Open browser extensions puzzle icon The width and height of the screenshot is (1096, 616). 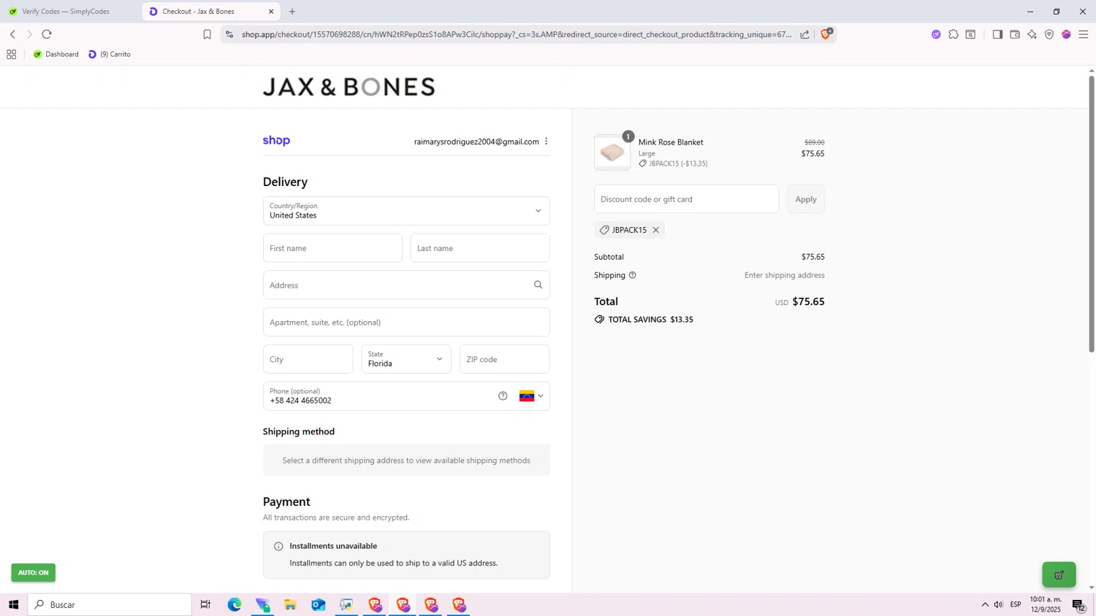[954, 34]
